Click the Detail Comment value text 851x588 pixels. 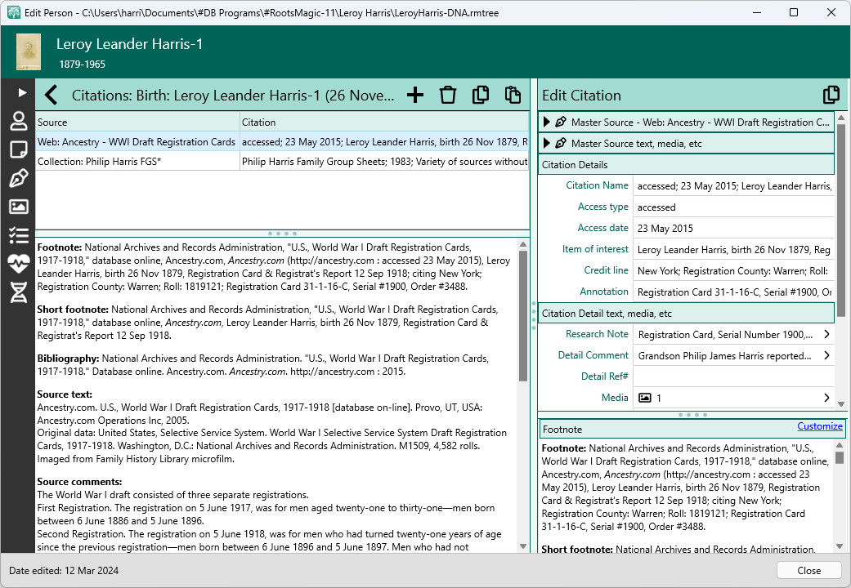[x=724, y=355]
